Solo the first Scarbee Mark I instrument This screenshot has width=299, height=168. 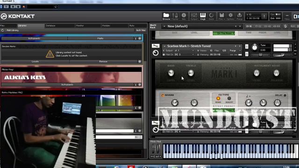[x=247, y=47]
